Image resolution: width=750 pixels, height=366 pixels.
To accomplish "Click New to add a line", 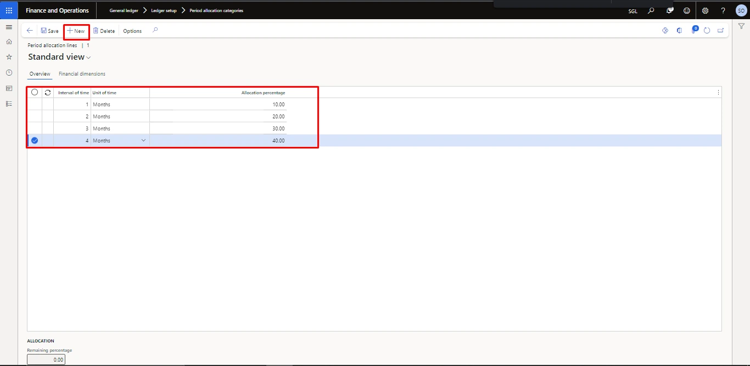I will [76, 31].
